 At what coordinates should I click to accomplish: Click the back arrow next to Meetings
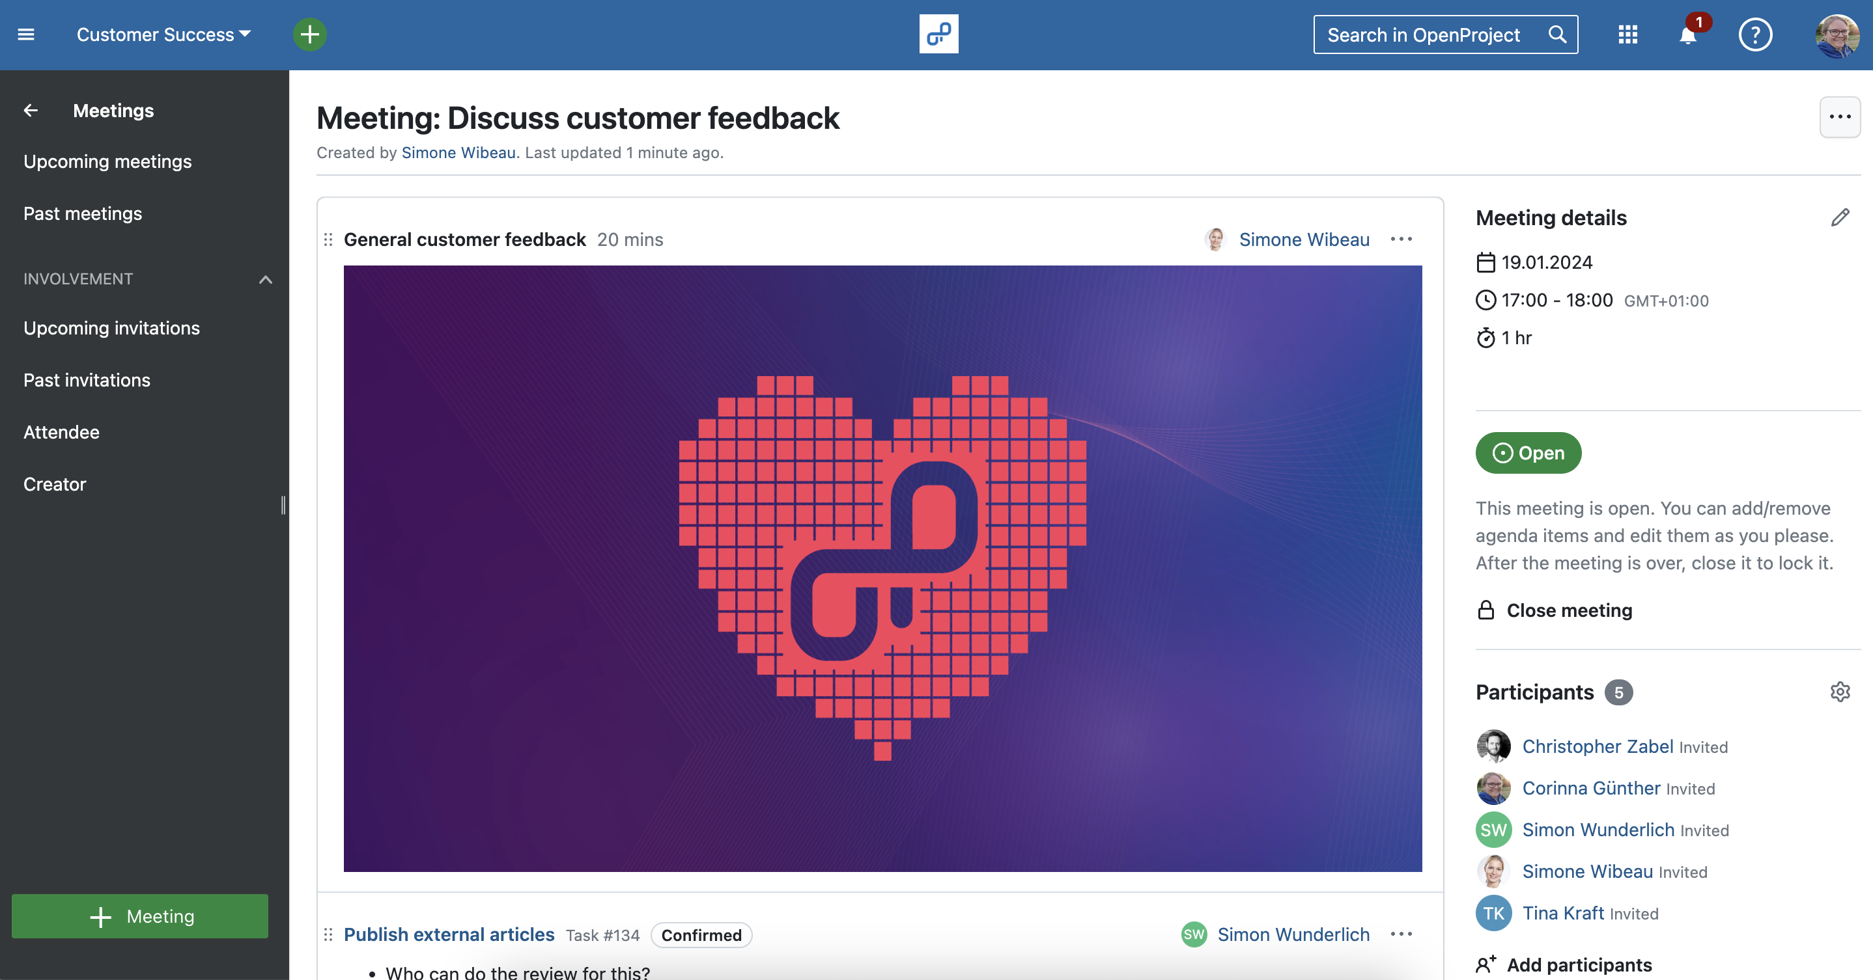[x=31, y=110]
